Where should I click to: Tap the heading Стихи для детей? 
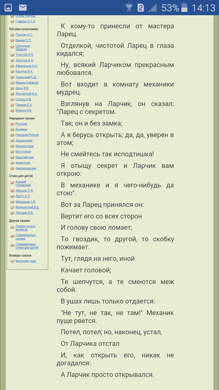pyautogui.click(x=21, y=176)
